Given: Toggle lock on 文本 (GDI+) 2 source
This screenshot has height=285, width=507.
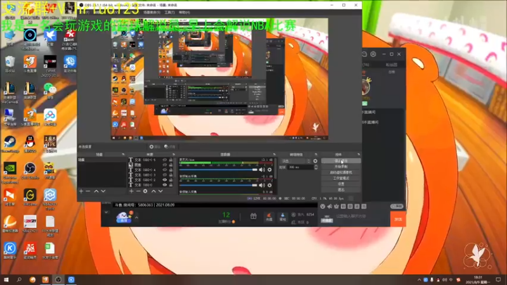Looking at the screenshot, I should coord(170,180).
